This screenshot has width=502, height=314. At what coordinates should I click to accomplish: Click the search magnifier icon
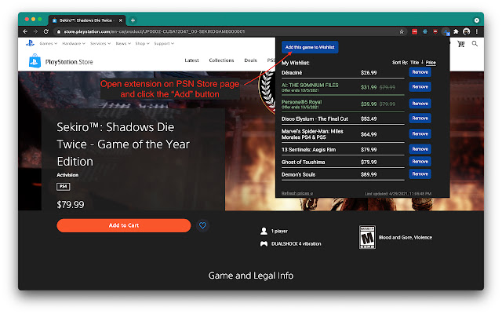point(475,44)
